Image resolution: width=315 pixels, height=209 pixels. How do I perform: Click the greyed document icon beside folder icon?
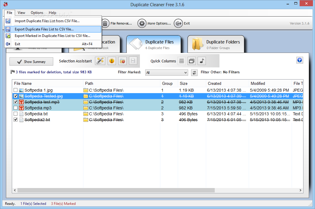[133, 61]
